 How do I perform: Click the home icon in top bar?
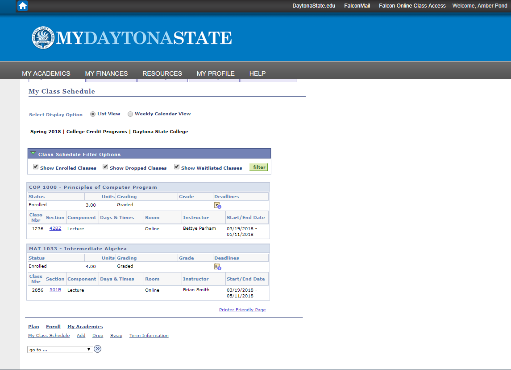(x=22, y=6)
